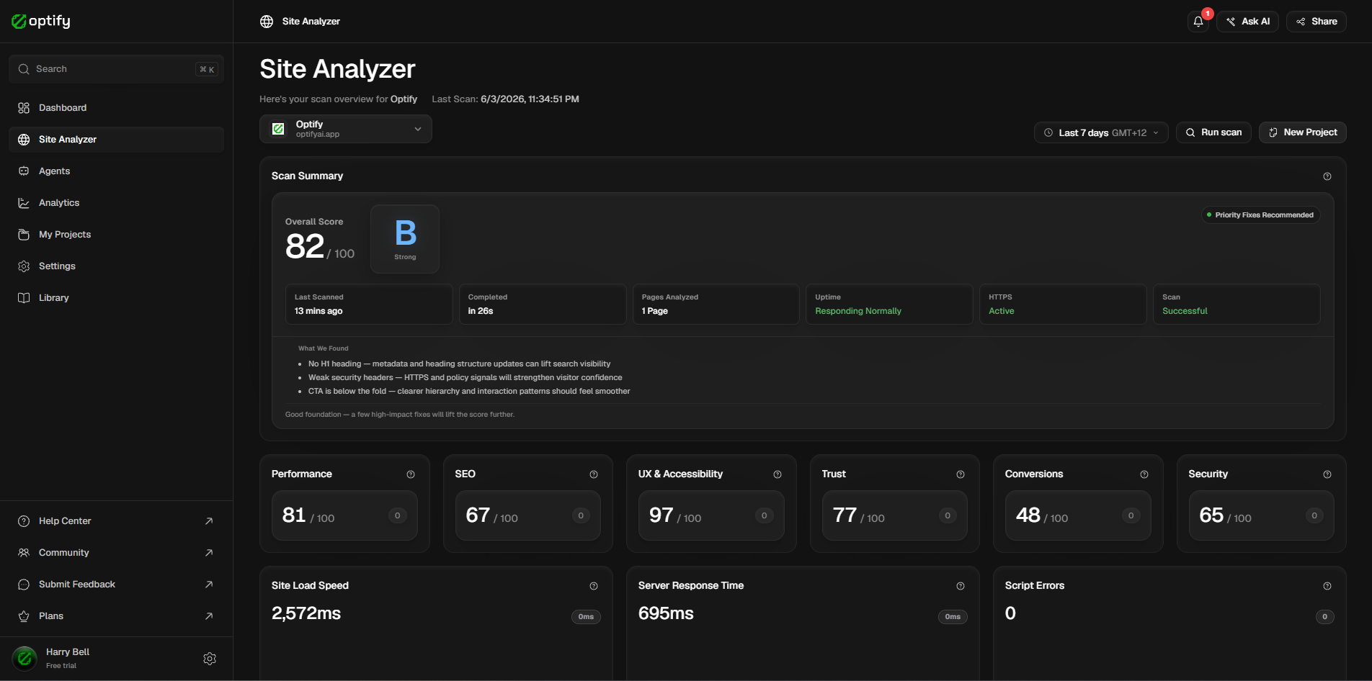Click the Community external arrow icon
1372x681 pixels.
pyautogui.click(x=209, y=553)
